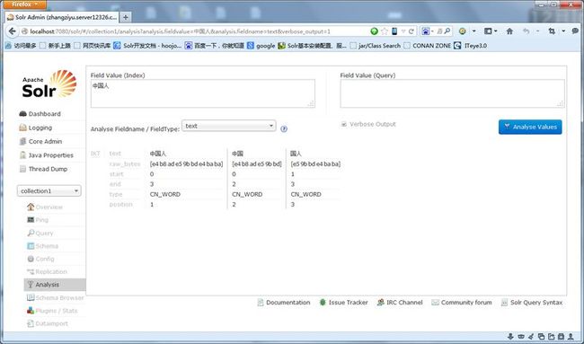Click the browser home icon
Screen dimensions: 584x344
pos(509,31)
